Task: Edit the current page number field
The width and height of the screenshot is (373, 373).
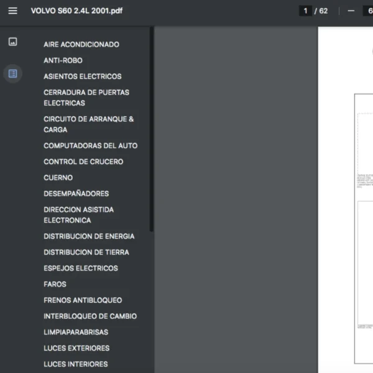Action: point(305,11)
